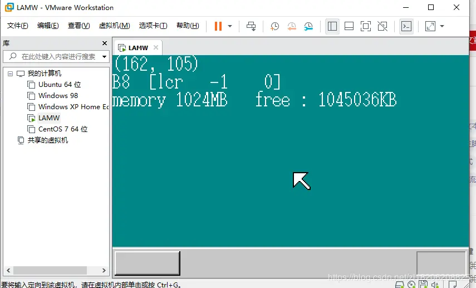Toggle the library sidebar view icon

point(332,26)
